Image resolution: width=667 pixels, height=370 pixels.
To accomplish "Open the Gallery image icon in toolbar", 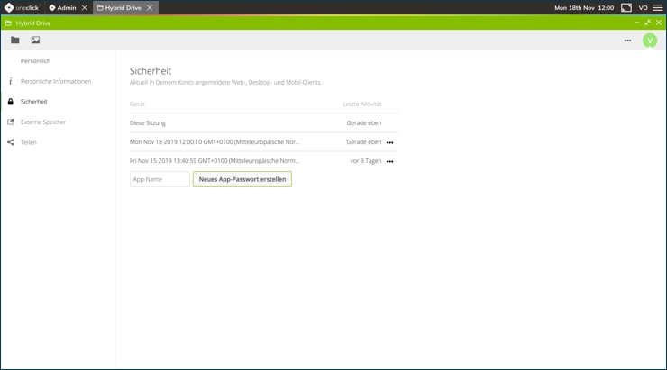I will point(35,41).
